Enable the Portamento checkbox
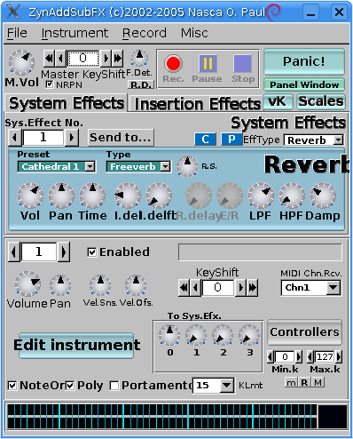The image size is (353, 439). pos(114,386)
